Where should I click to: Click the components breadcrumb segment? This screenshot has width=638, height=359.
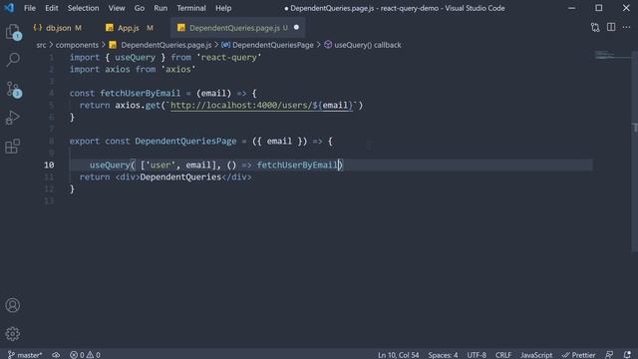(77, 45)
